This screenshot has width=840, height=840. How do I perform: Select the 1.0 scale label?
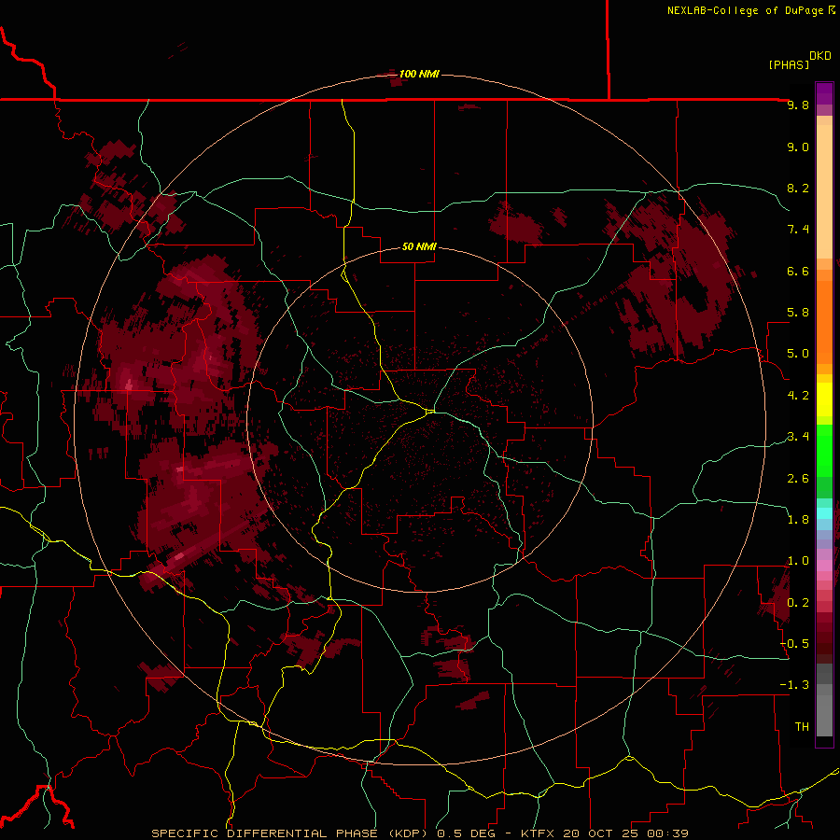pos(798,561)
